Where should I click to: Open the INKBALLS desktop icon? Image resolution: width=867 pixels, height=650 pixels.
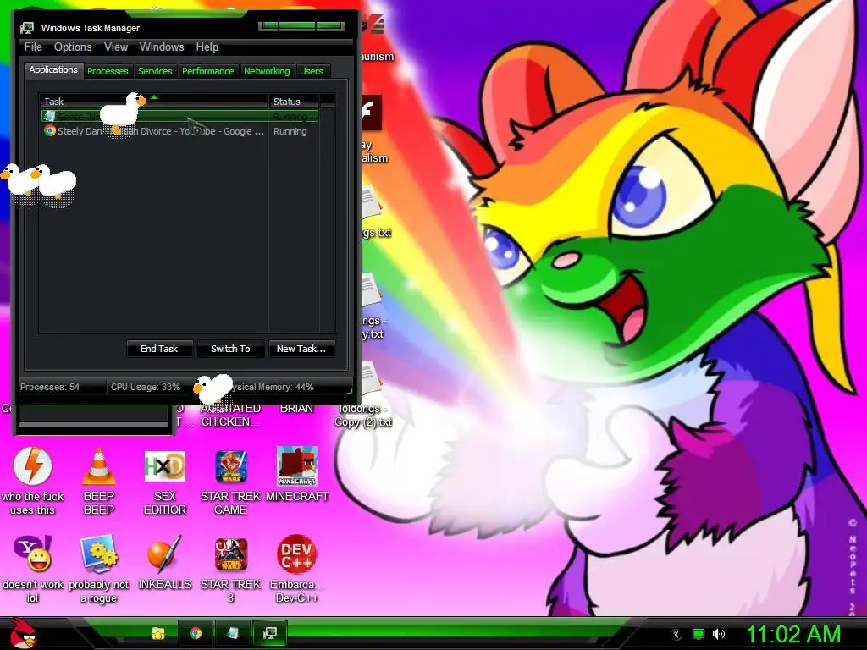pyautogui.click(x=165, y=554)
